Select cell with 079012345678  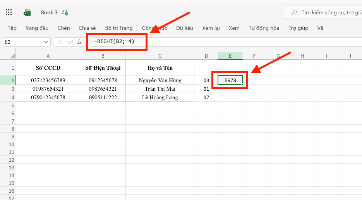[48, 97]
